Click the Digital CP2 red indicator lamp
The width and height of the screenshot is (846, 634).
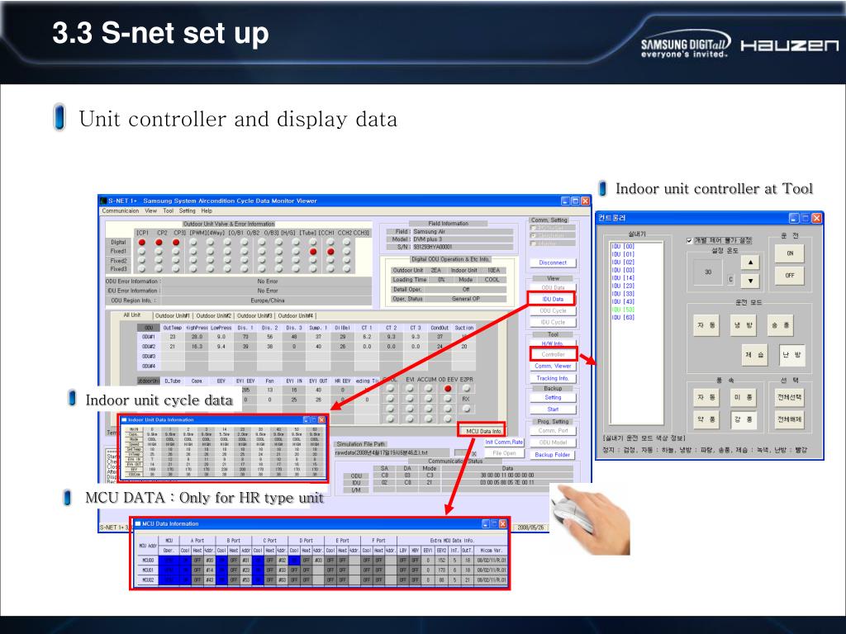(x=159, y=242)
